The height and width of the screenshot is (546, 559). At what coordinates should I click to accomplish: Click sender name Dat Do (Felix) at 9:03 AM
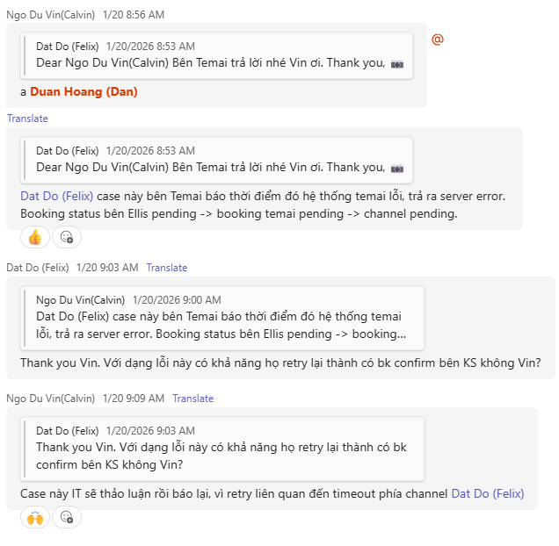[37, 268]
